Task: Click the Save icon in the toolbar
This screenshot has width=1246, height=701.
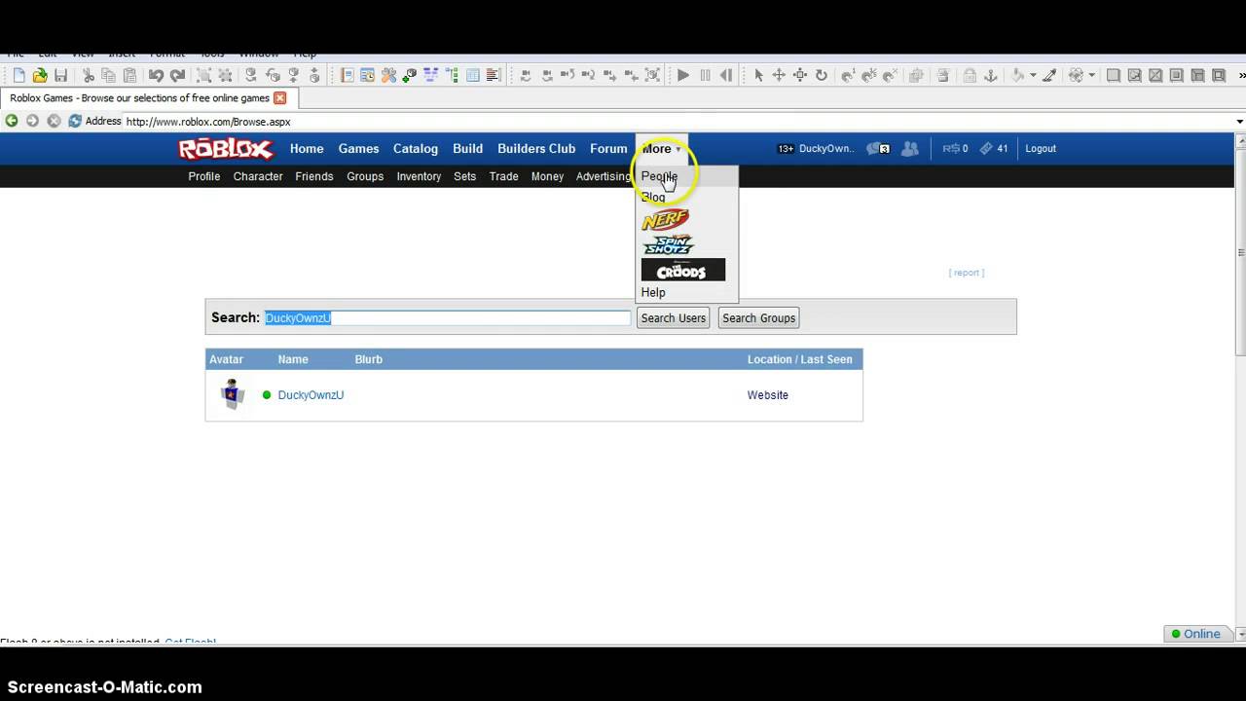Action: coord(60,75)
